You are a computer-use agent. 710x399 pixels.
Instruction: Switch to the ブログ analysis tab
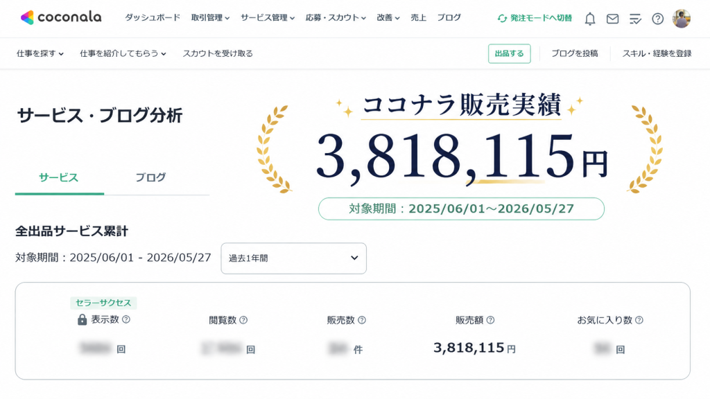click(150, 178)
